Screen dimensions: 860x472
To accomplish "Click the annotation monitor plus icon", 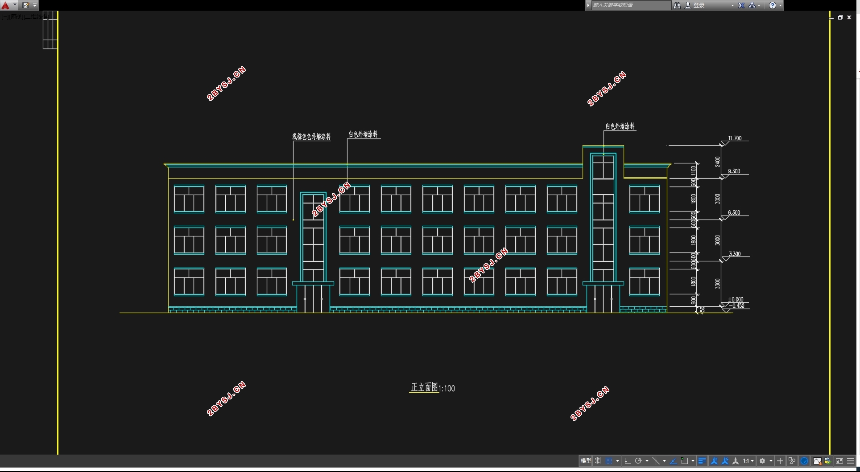I will pos(780,461).
